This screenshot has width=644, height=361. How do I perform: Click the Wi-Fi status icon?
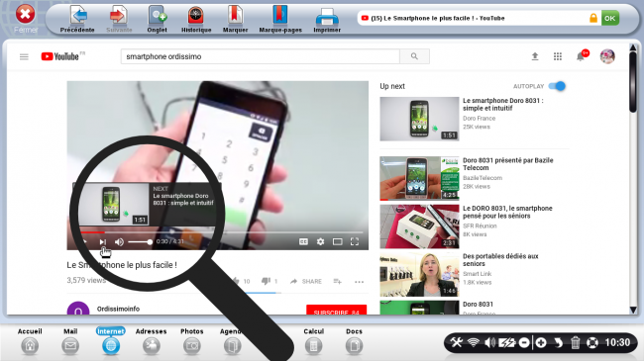tap(474, 342)
